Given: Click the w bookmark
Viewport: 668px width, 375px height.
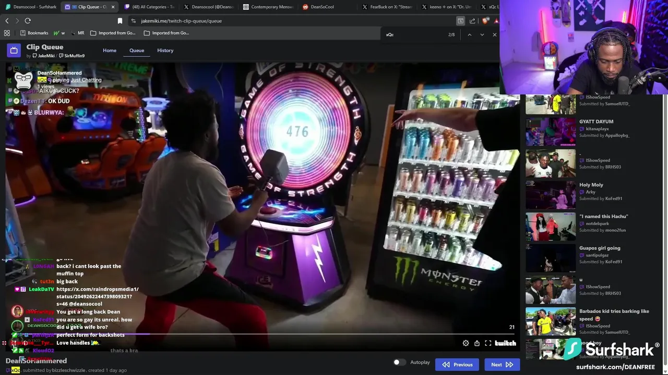Looking at the screenshot, I should coord(59,33).
